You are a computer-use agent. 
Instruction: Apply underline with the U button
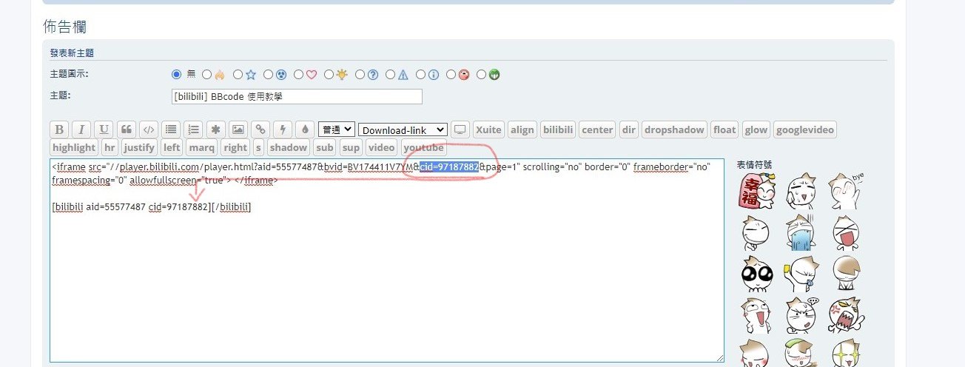click(x=104, y=129)
